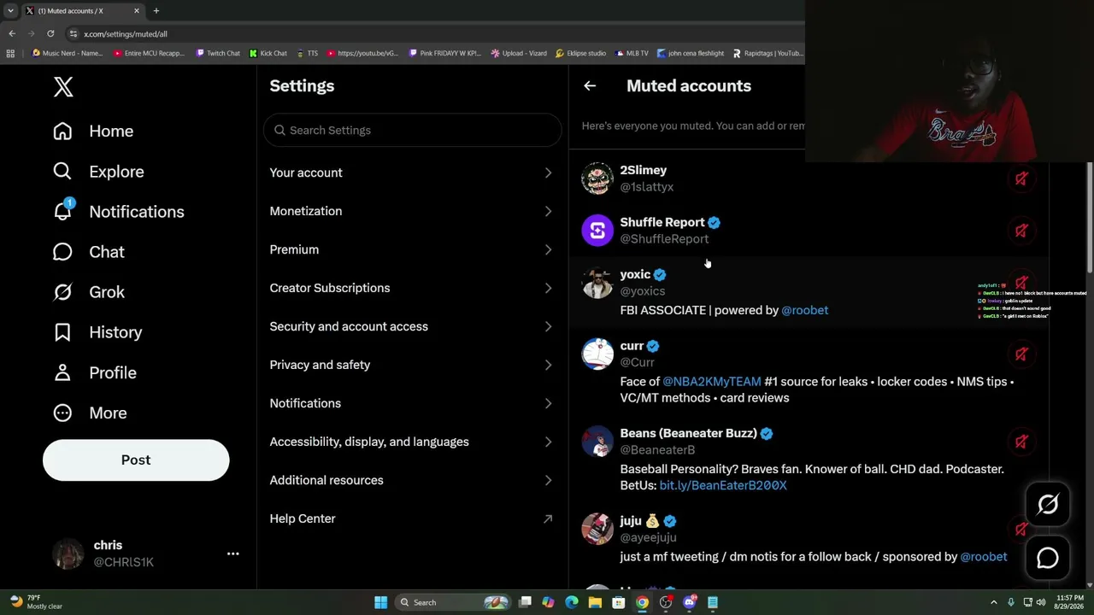This screenshot has height=615, width=1094.
Task: Open account options dots beside chris
Action: point(232,553)
